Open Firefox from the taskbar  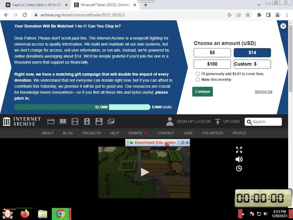click(25, 214)
